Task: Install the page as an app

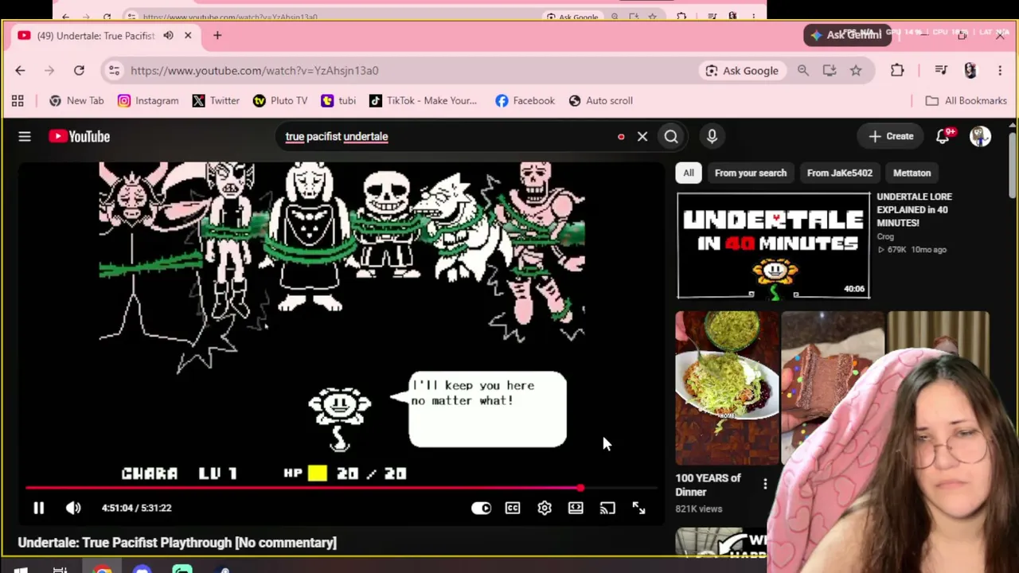Action: click(830, 71)
